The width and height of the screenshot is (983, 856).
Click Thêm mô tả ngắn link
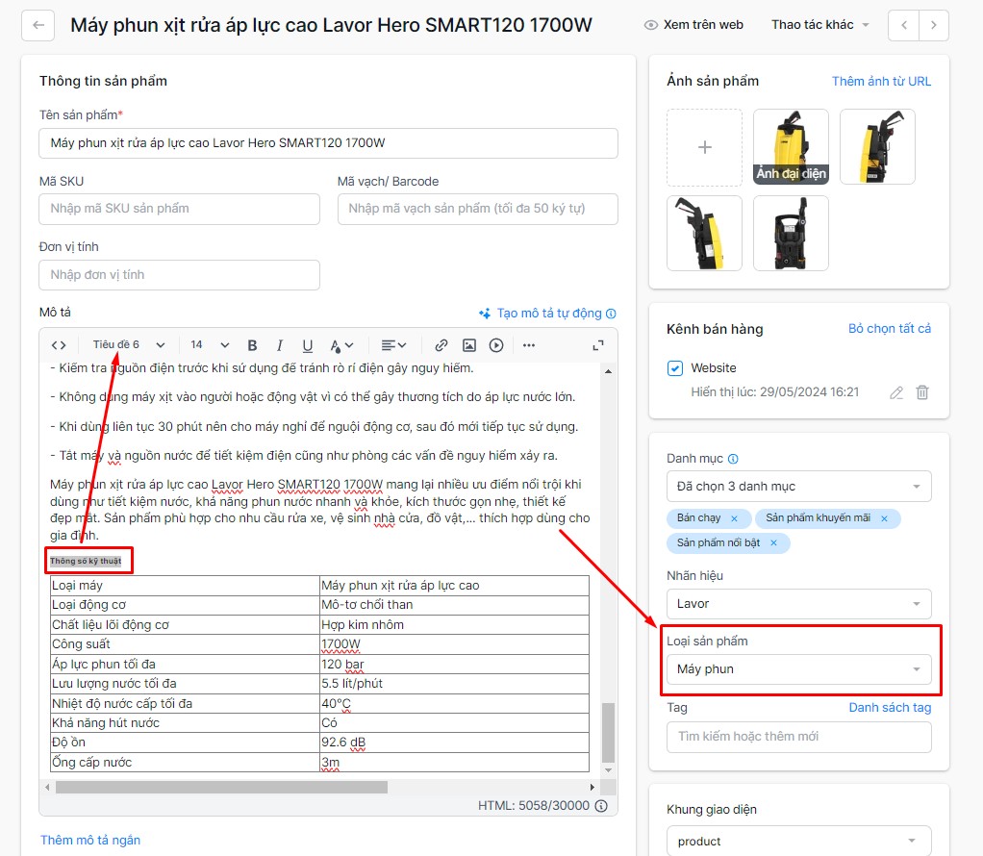pos(90,841)
